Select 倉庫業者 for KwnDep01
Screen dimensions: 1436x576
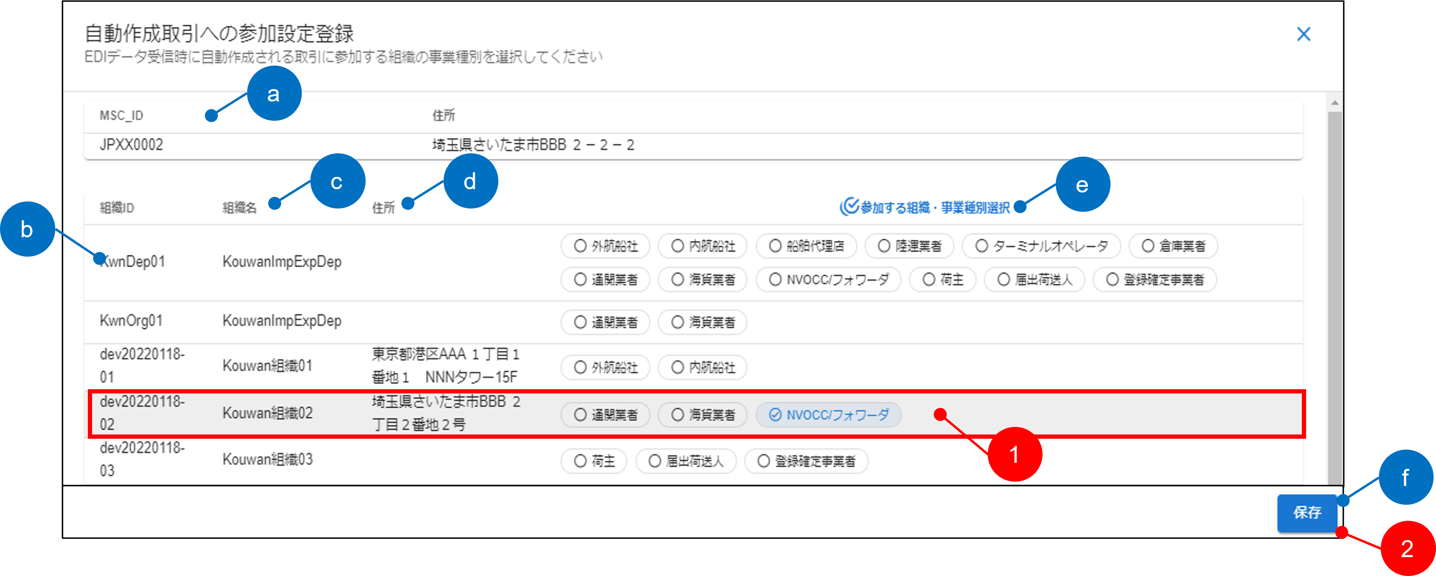point(1172,246)
